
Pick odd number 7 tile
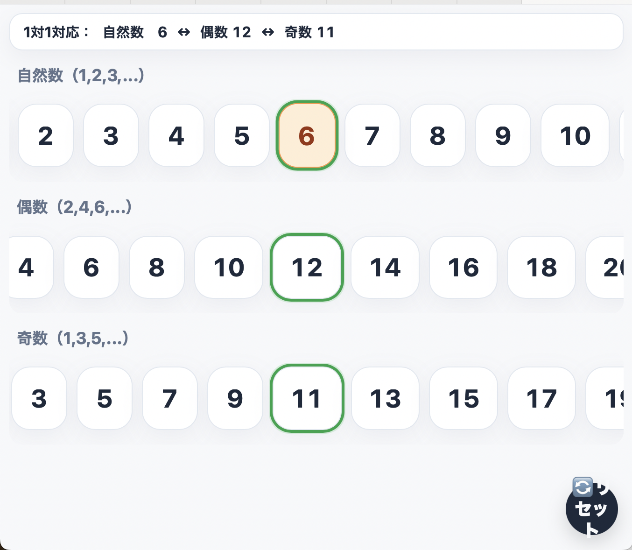tap(170, 399)
